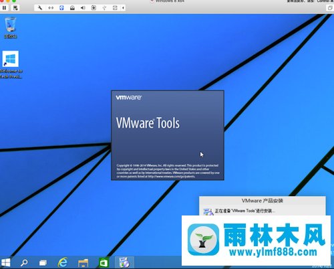Image resolution: width=334 pixels, height=269 pixels.
Task: Open virtual machine settings wrench icon
Action: click(40, 8)
